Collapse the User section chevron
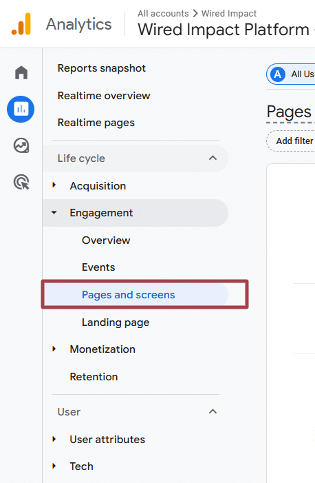The height and width of the screenshot is (483, 315). tap(213, 411)
